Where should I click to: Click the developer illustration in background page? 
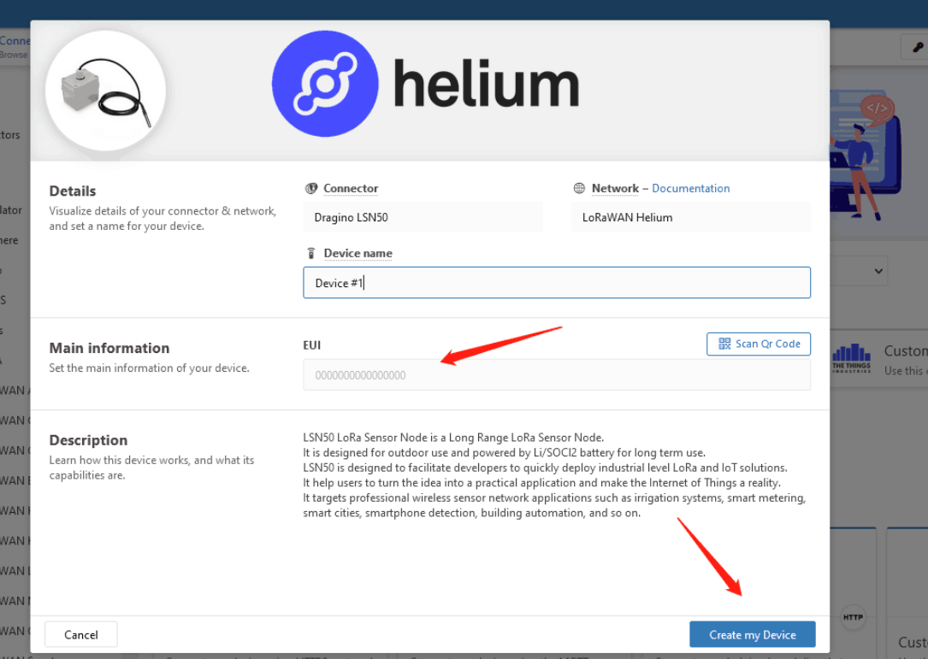(x=866, y=157)
